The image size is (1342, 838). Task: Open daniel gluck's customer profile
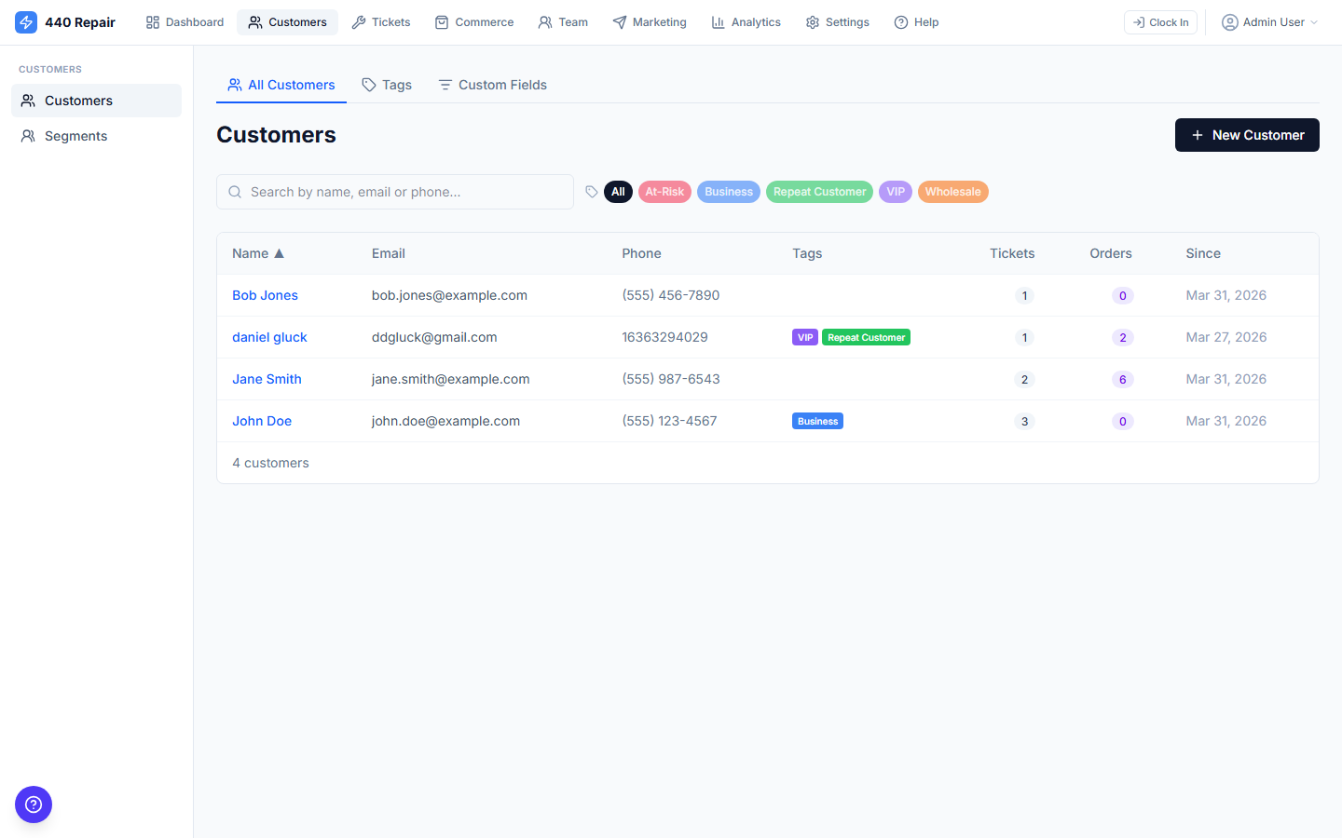click(269, 337)
